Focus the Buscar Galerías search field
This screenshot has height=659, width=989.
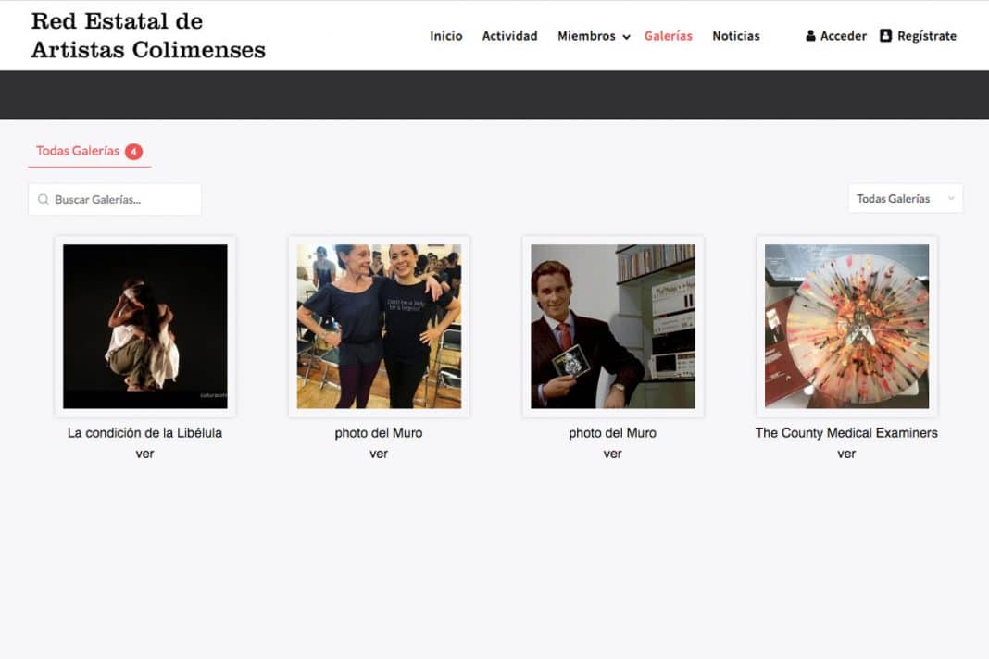point(115,199)
